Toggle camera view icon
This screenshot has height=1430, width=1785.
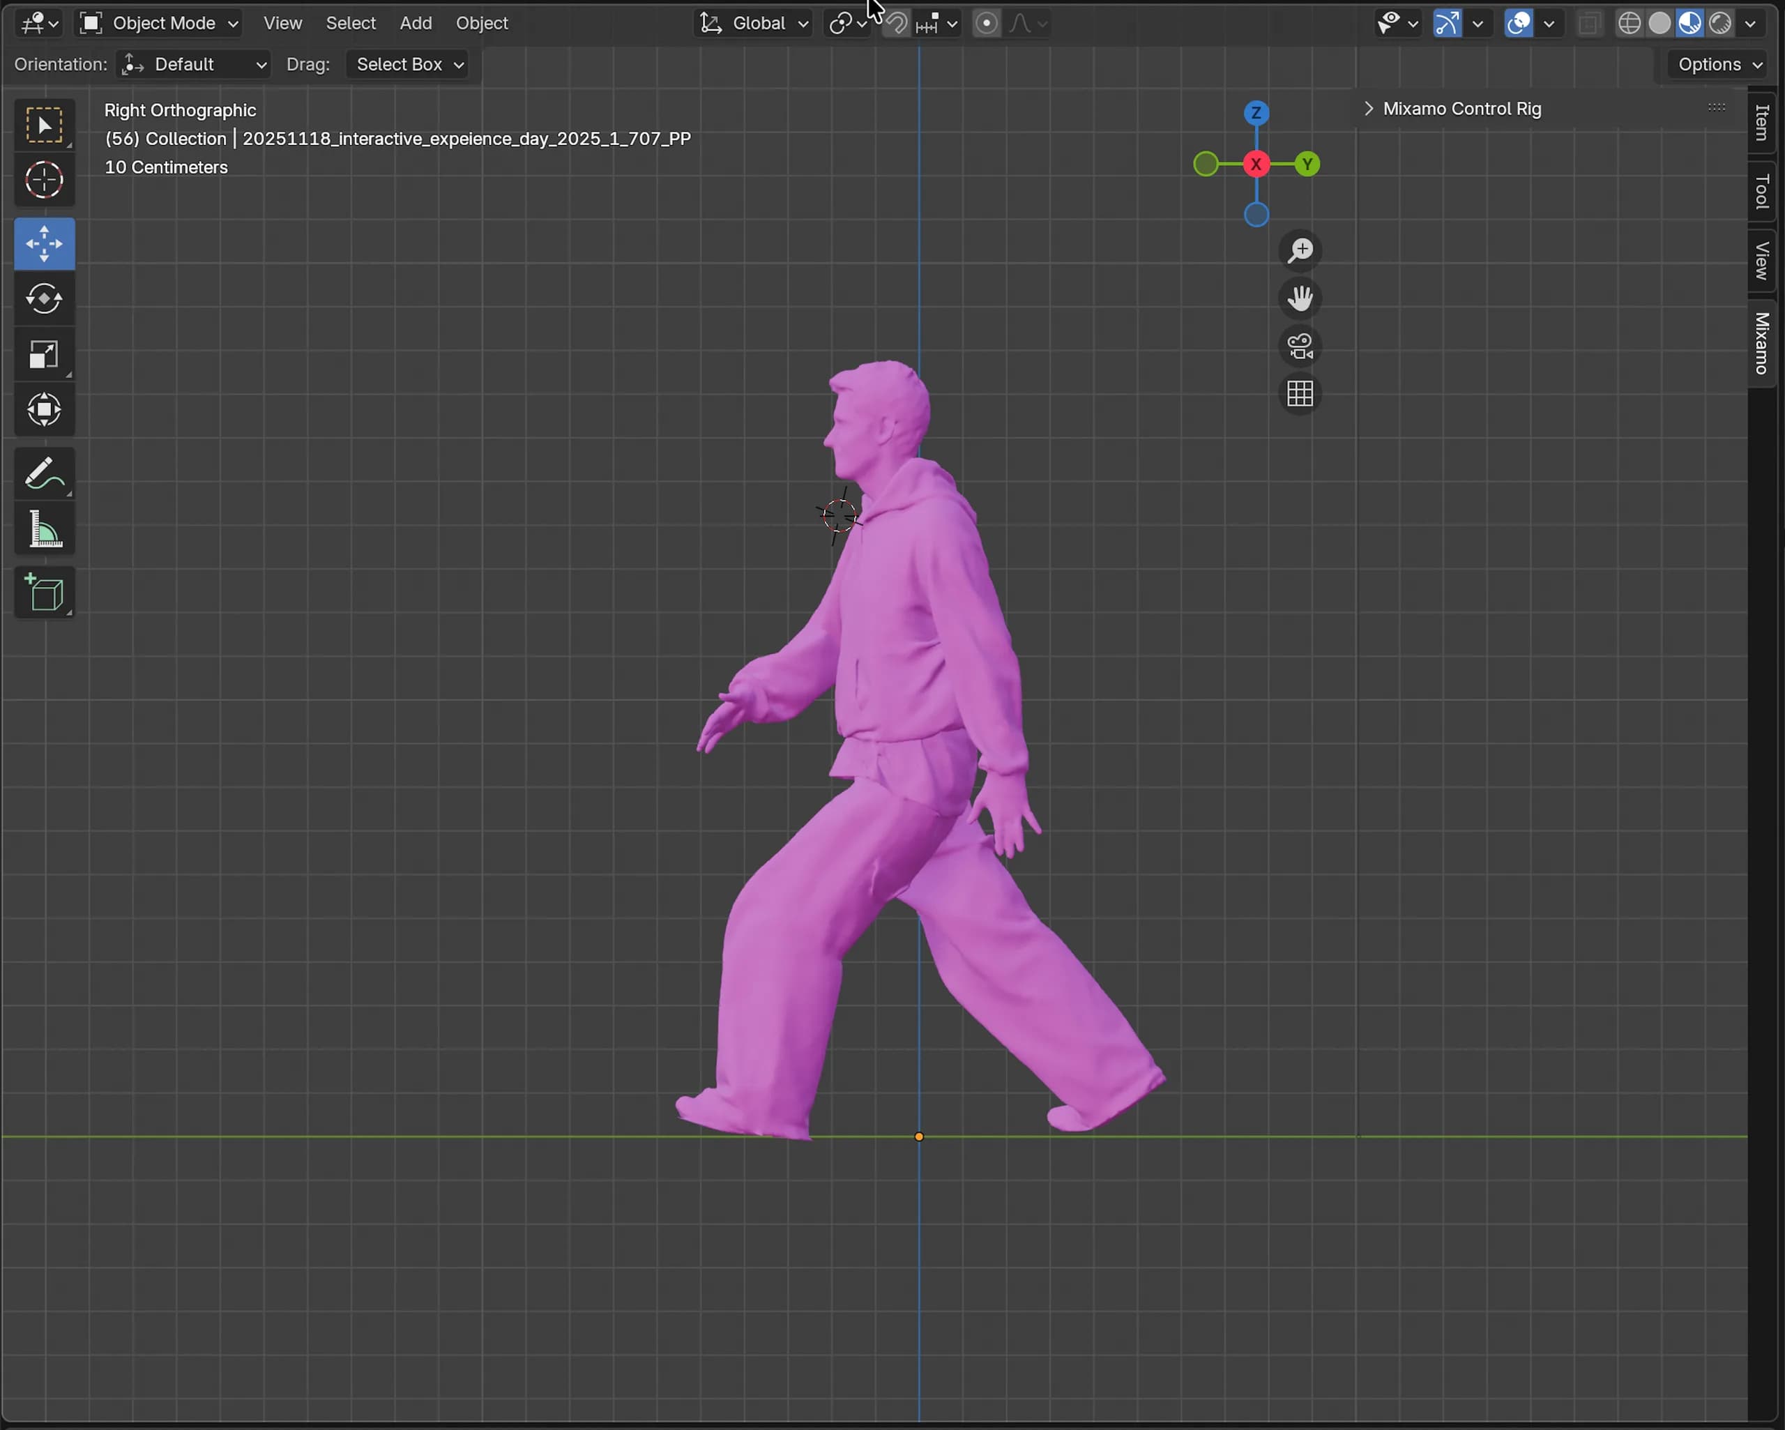1300,346
